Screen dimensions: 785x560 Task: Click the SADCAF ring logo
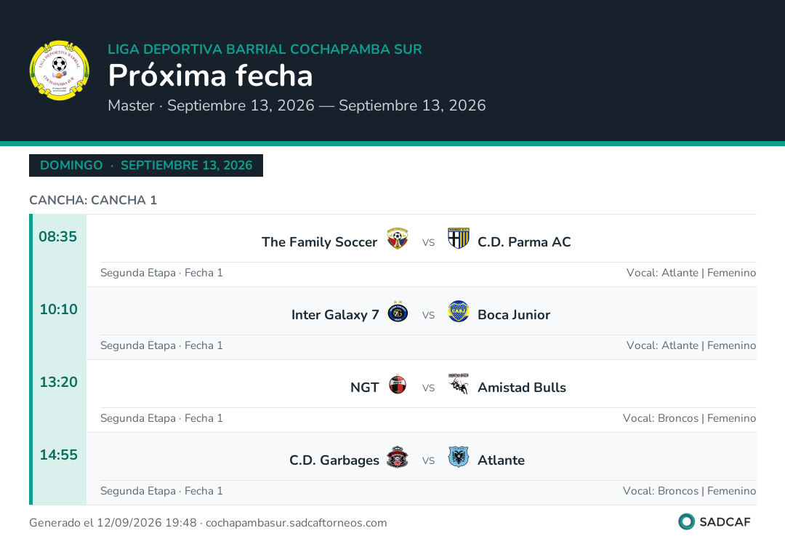(x=686, y=521)
